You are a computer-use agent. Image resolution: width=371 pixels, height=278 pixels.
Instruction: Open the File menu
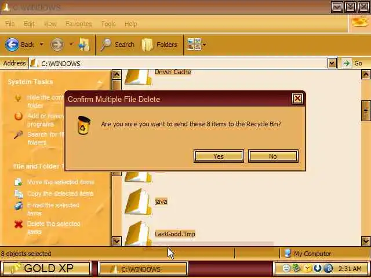(x=10, y=24)
